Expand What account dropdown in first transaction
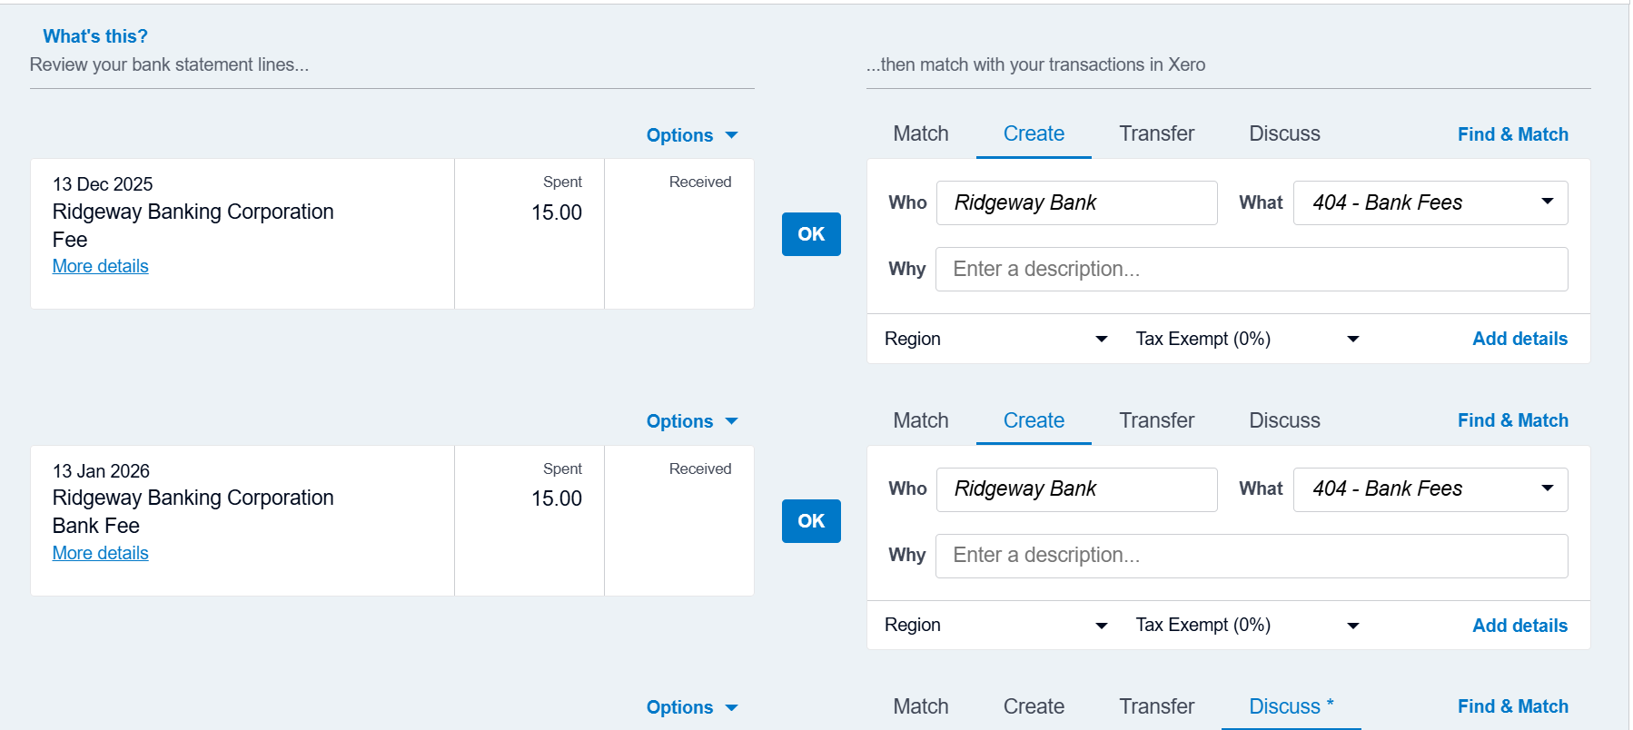 click(1546, 202)
